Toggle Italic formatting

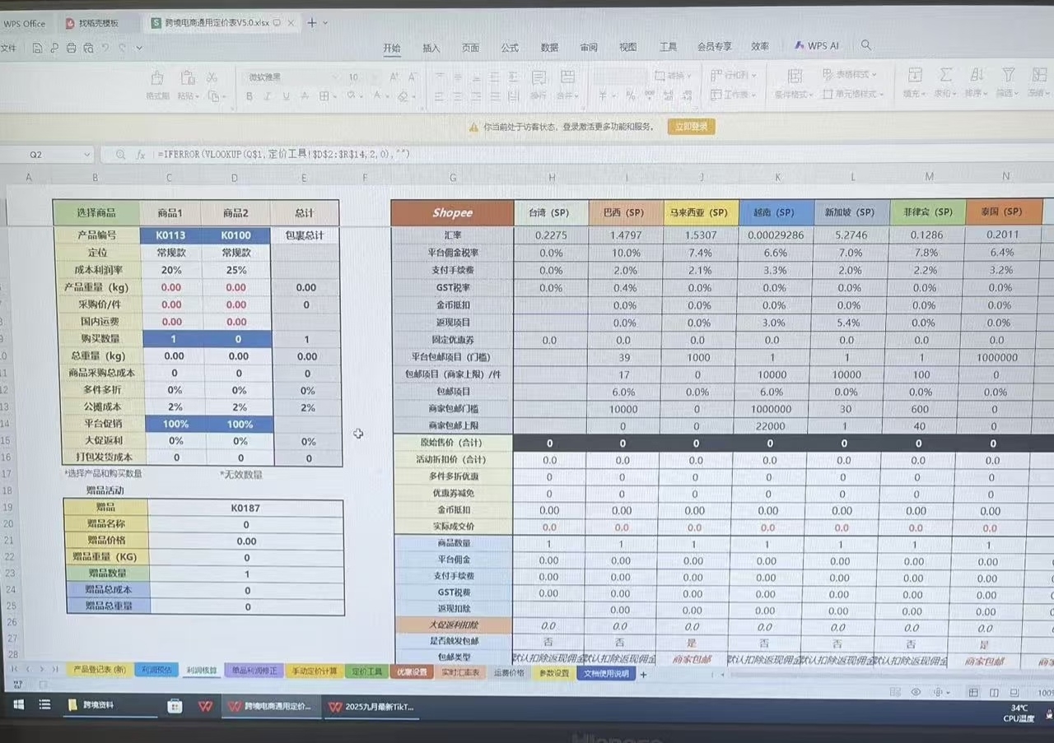[x=268, y=96]
